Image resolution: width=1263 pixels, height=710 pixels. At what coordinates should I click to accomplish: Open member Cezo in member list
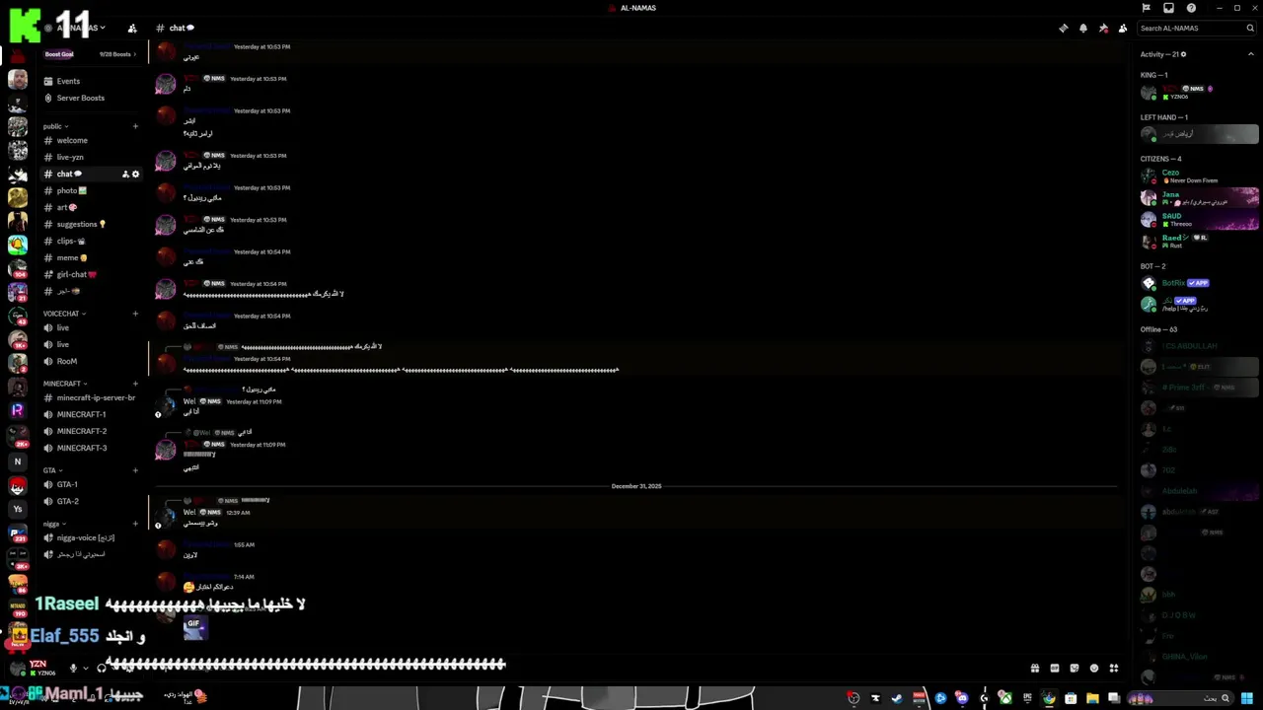pos(1199,177)
